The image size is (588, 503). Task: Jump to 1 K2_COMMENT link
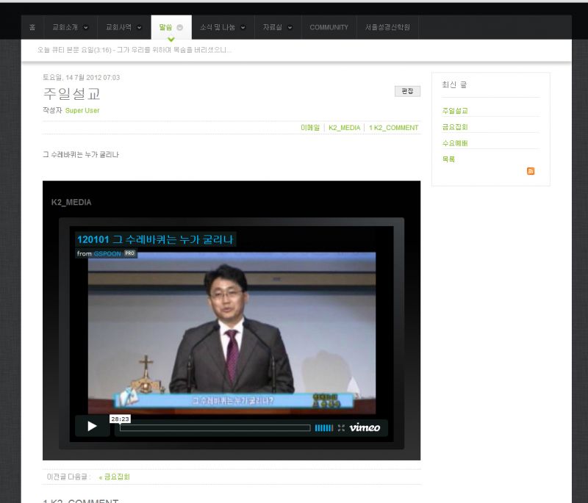[394, 128]
